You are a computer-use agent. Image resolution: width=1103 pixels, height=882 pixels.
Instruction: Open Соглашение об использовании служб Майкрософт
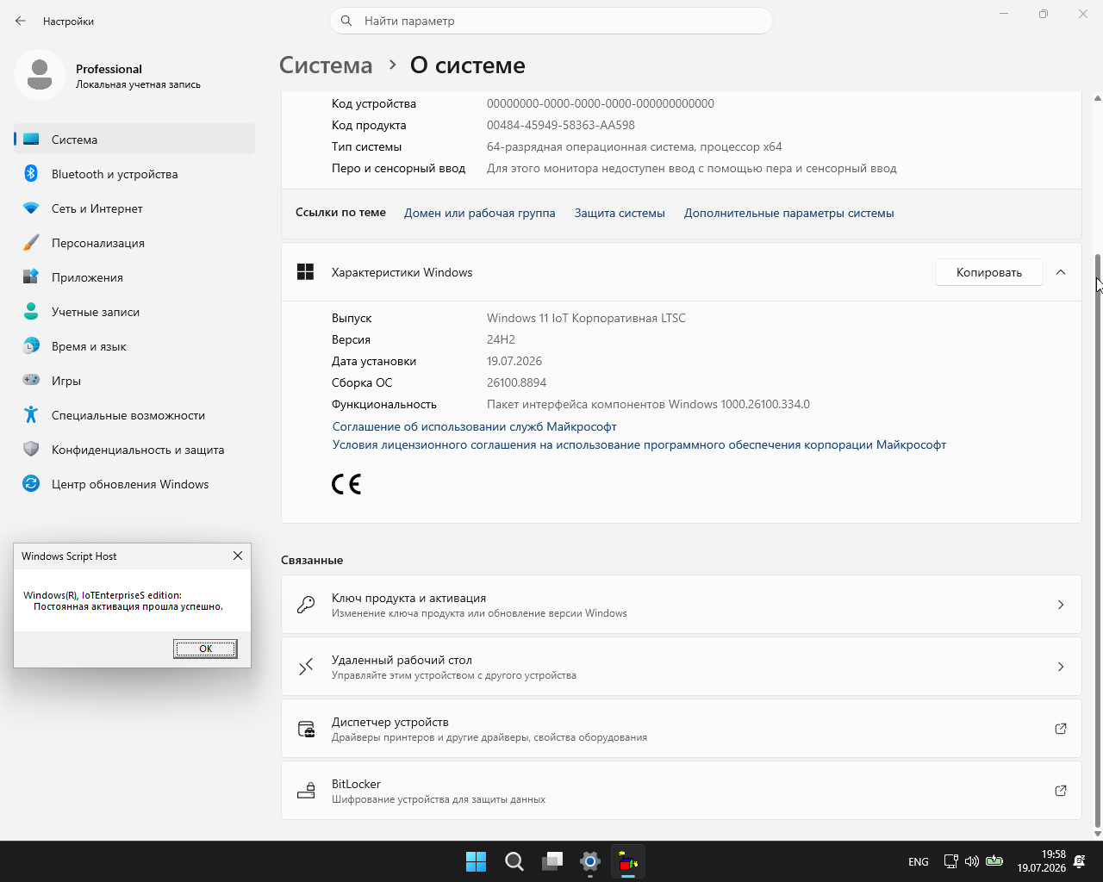(x=475, y=426)
